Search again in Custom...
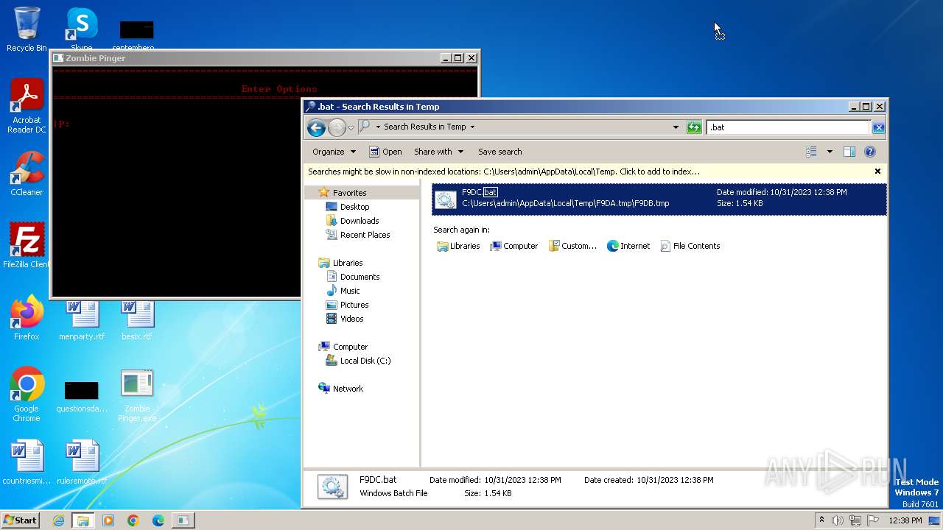The image size is (943, 530). click(572, 246)
